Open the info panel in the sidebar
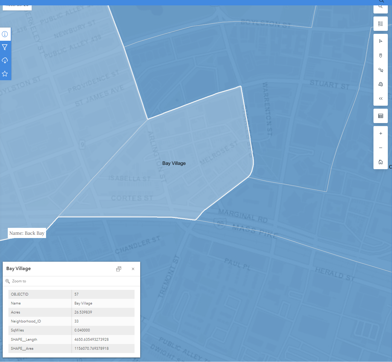The height and width of the screenshot is (362, 392). 5,34
